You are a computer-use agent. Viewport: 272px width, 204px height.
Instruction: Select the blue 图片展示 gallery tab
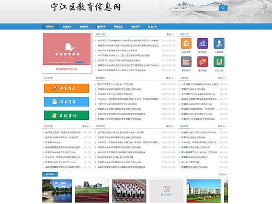tap(50, 174)
